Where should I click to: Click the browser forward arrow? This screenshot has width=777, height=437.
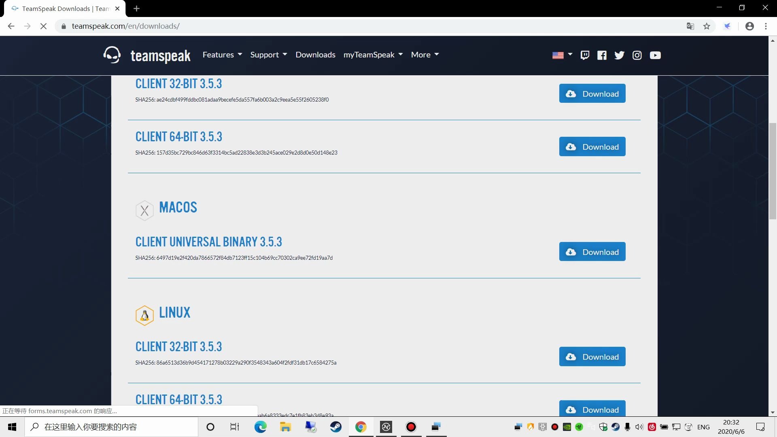[27, 26]
